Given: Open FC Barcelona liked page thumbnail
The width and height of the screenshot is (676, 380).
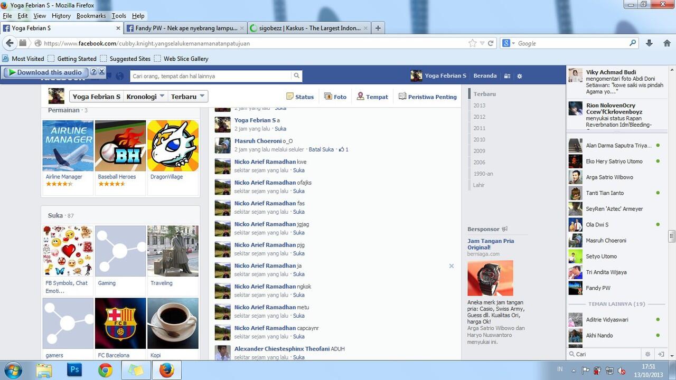Looking at the screenshot, I should (x=120, y=323).
